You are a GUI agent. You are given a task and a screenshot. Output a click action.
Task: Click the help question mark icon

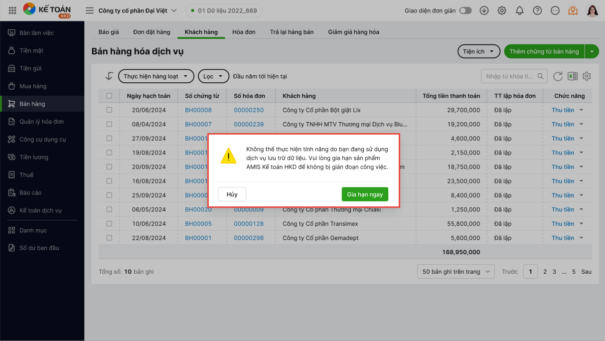click(x=537, y=10)
